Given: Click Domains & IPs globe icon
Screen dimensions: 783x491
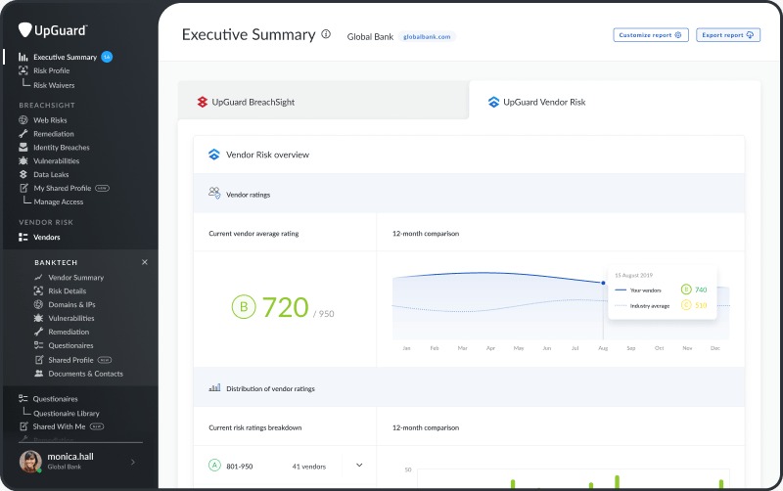Looking at the screenshot, I should pos(38,304).
